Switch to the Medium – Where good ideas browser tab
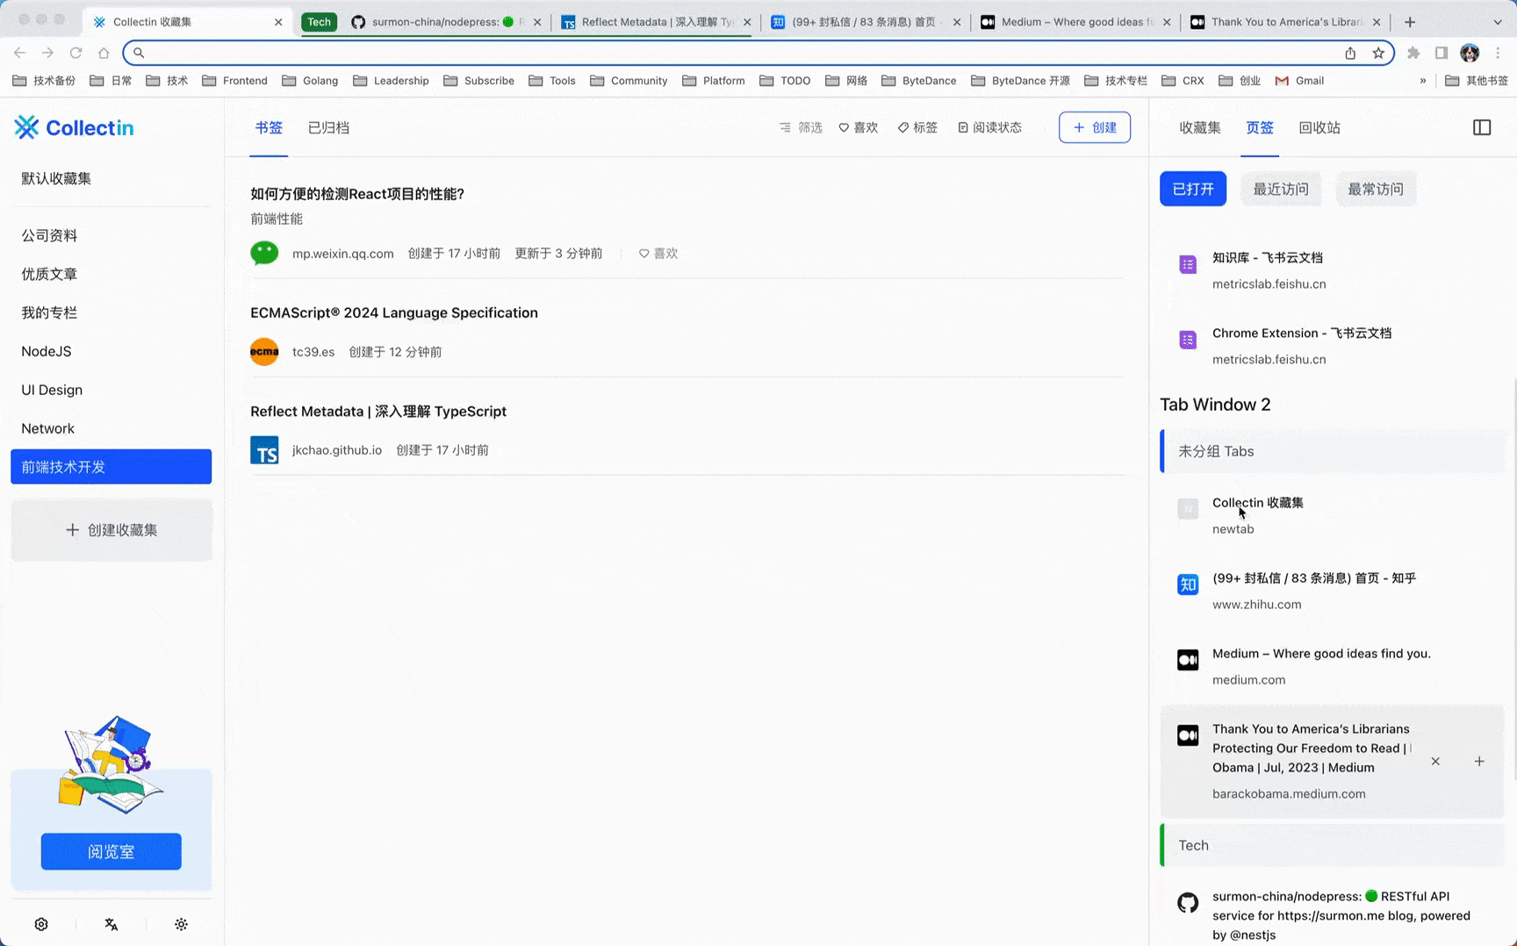This screenshot has height=946, width=1517. [1076, 22]
